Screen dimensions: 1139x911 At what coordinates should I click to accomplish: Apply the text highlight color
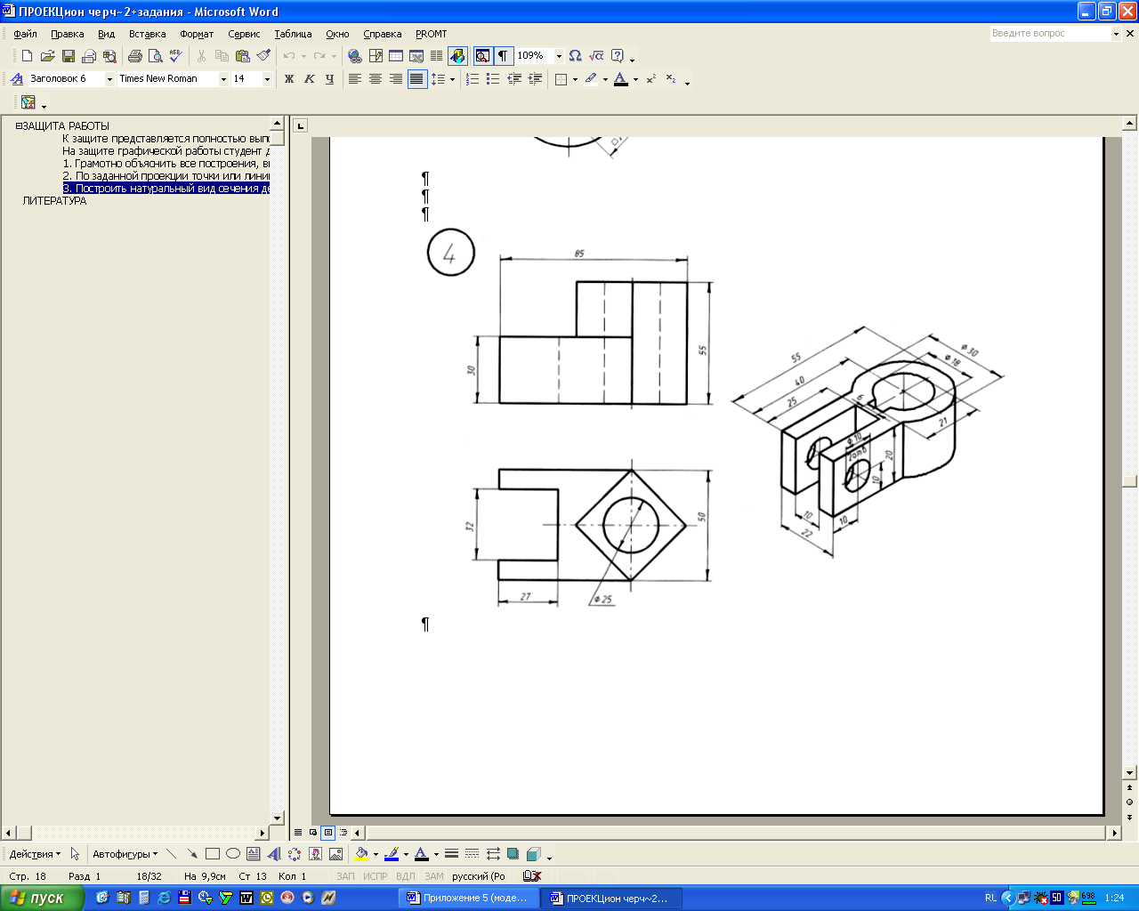(591, 79)
